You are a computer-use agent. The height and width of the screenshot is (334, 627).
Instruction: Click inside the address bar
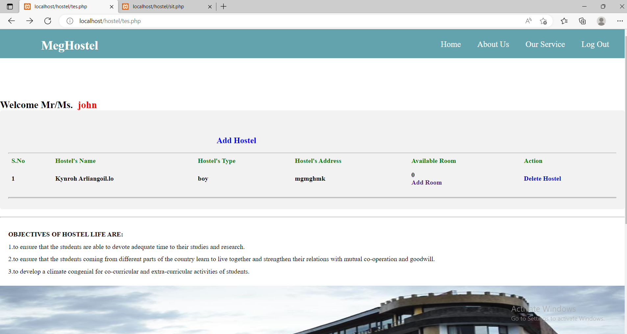point(230,21)
